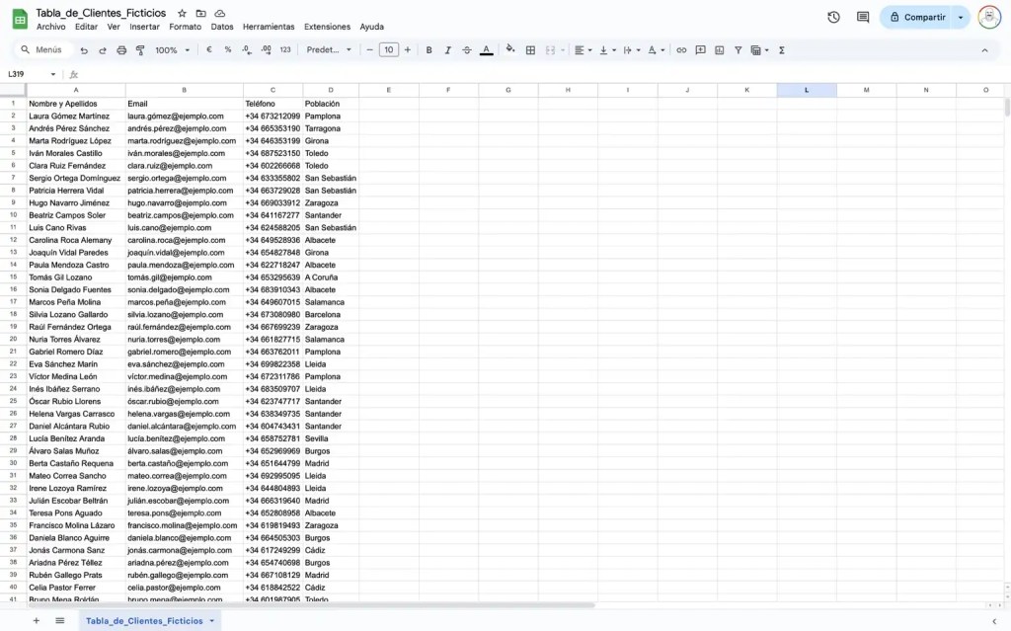Open the Datos menu

[x=222, y=27]
